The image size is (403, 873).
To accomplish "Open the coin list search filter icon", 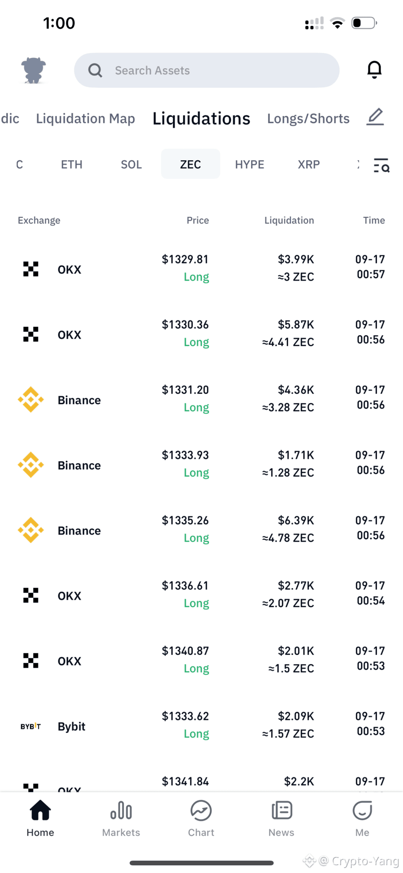I will coord(382,166).
